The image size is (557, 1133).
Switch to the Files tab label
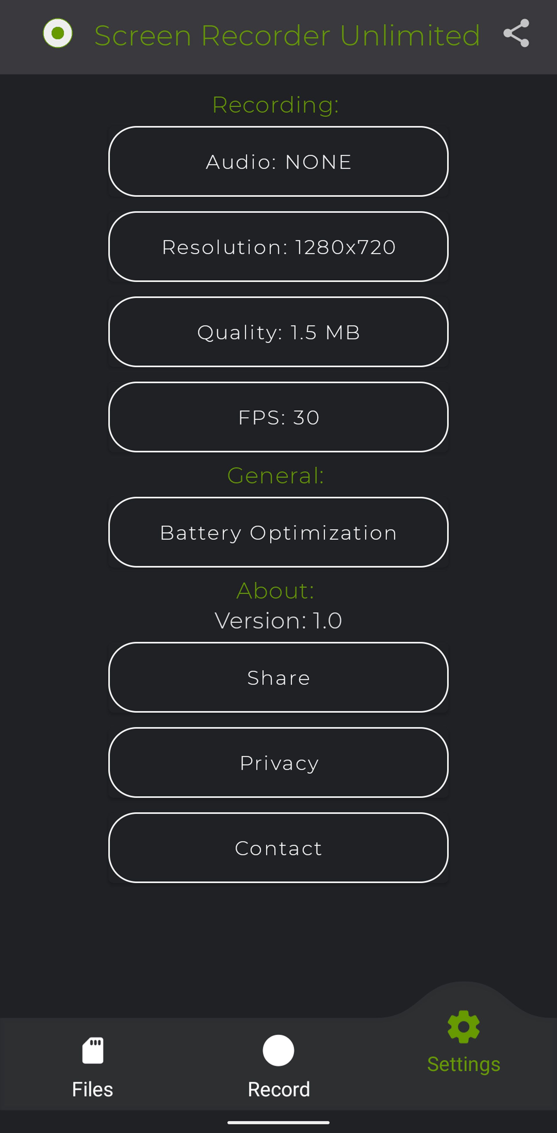pos(93,1089)
